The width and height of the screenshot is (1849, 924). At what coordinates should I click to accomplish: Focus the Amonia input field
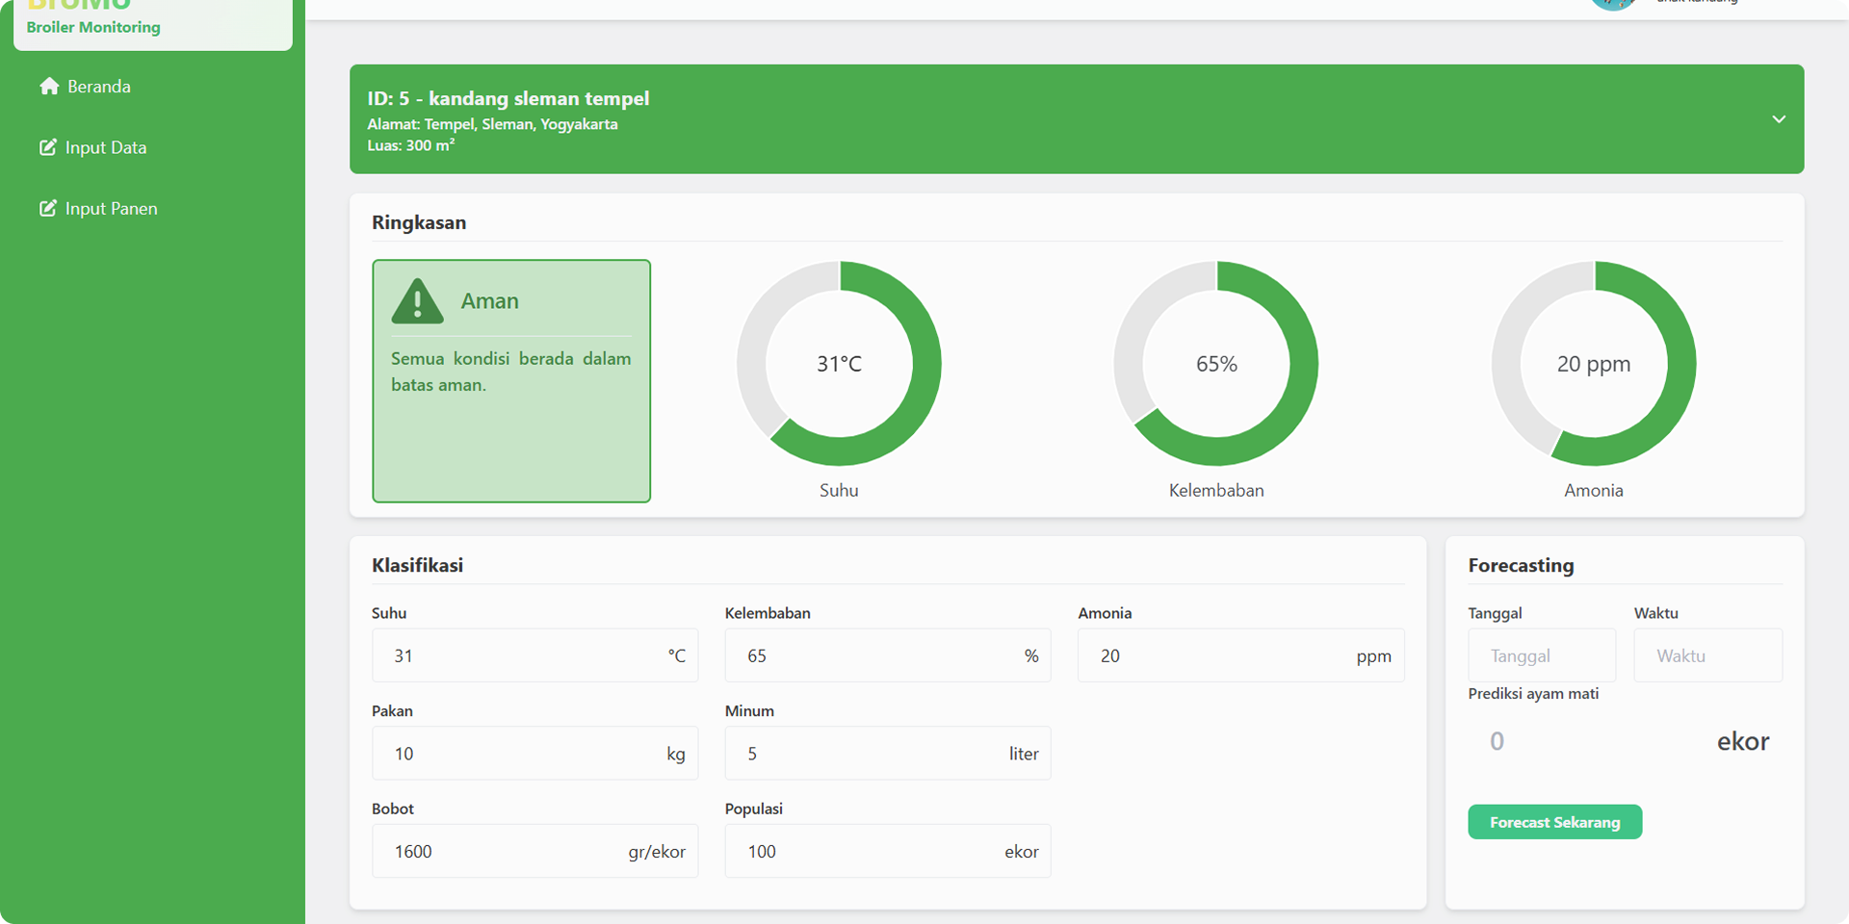[x=1240, y=655]
